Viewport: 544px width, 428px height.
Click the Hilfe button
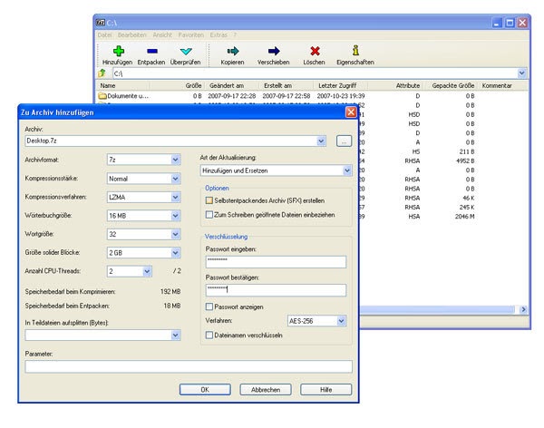click(x=325, y=390)
